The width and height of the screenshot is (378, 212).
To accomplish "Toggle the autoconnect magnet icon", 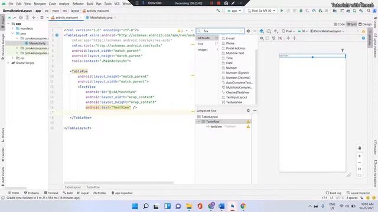I will pyautogui.click(x=273, y=38).
